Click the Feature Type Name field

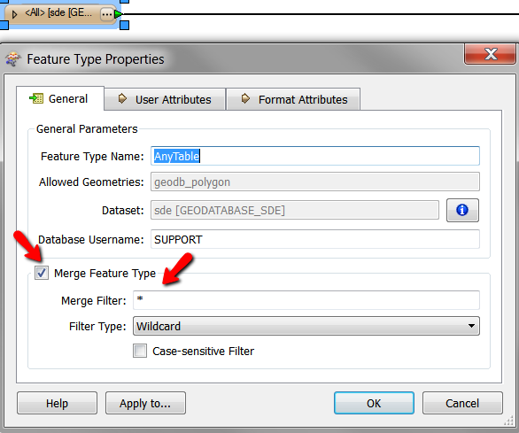pos(315,156)
